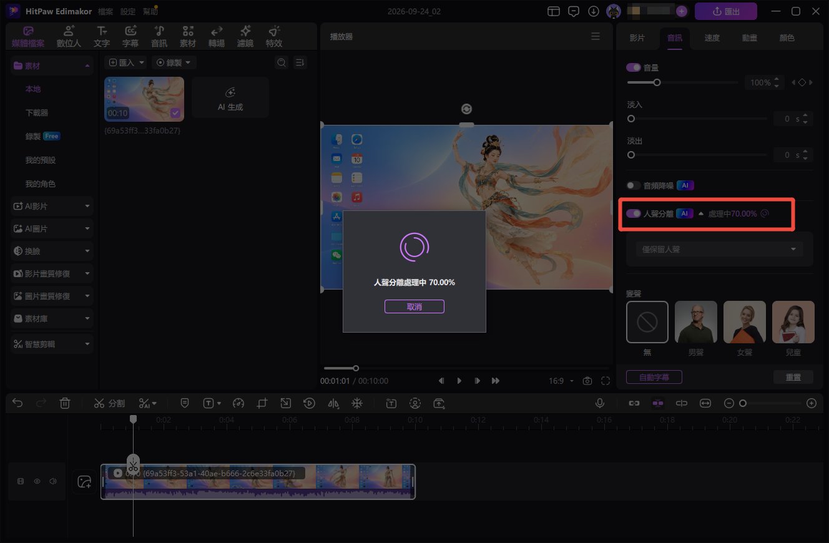Toggle the 人聲分離 vocal separation switch

point(634,213)
